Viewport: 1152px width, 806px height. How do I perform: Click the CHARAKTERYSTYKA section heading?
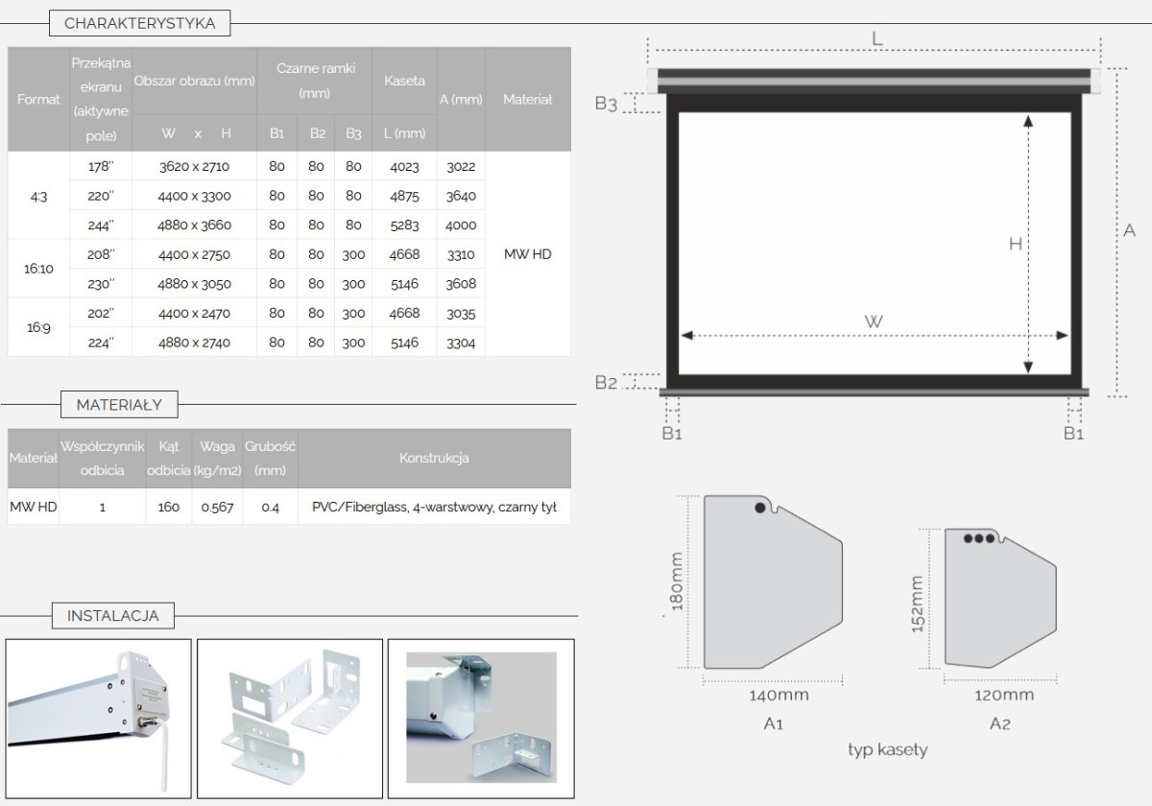click(x=139, y=23)
